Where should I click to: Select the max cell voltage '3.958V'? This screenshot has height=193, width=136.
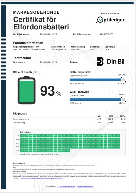click(x=110, y=123)
